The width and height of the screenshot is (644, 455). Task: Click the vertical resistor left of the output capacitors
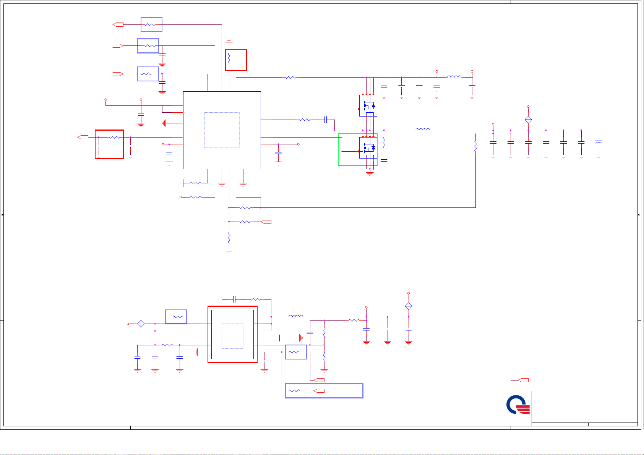tap(475, 146)
